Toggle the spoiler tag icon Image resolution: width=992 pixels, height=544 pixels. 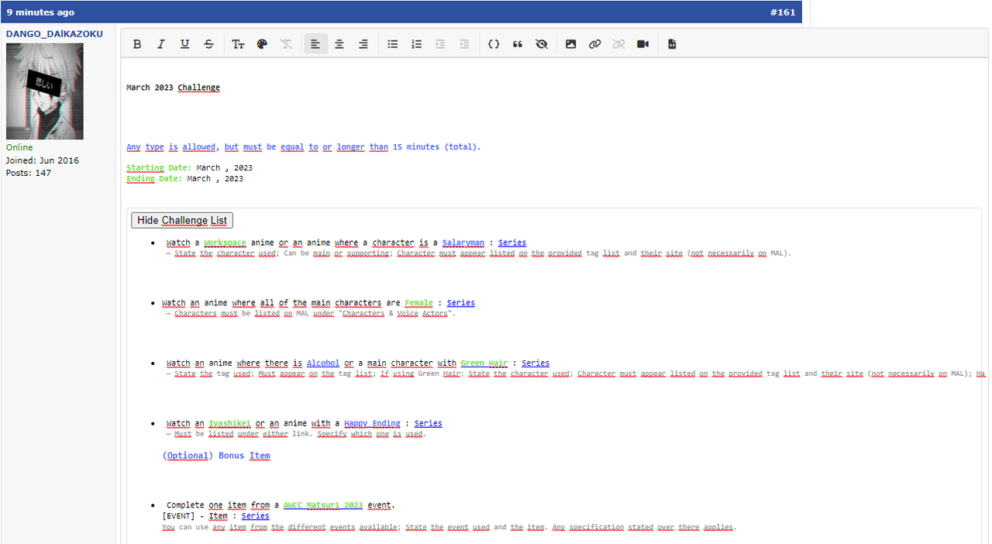(542, 43)
